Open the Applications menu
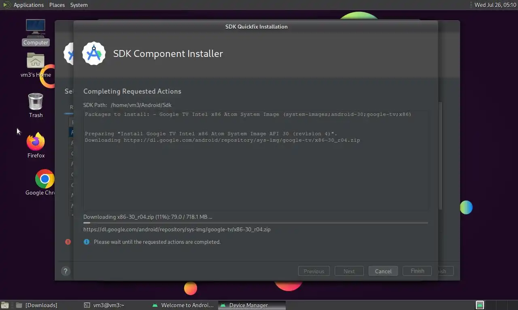 28,5
